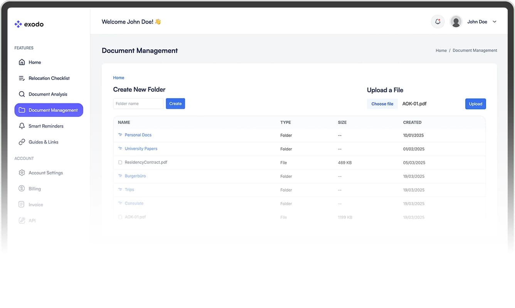Click the TYPE column header
The height and width of the screenshot is (308, 515).
[x=286, y=122]
